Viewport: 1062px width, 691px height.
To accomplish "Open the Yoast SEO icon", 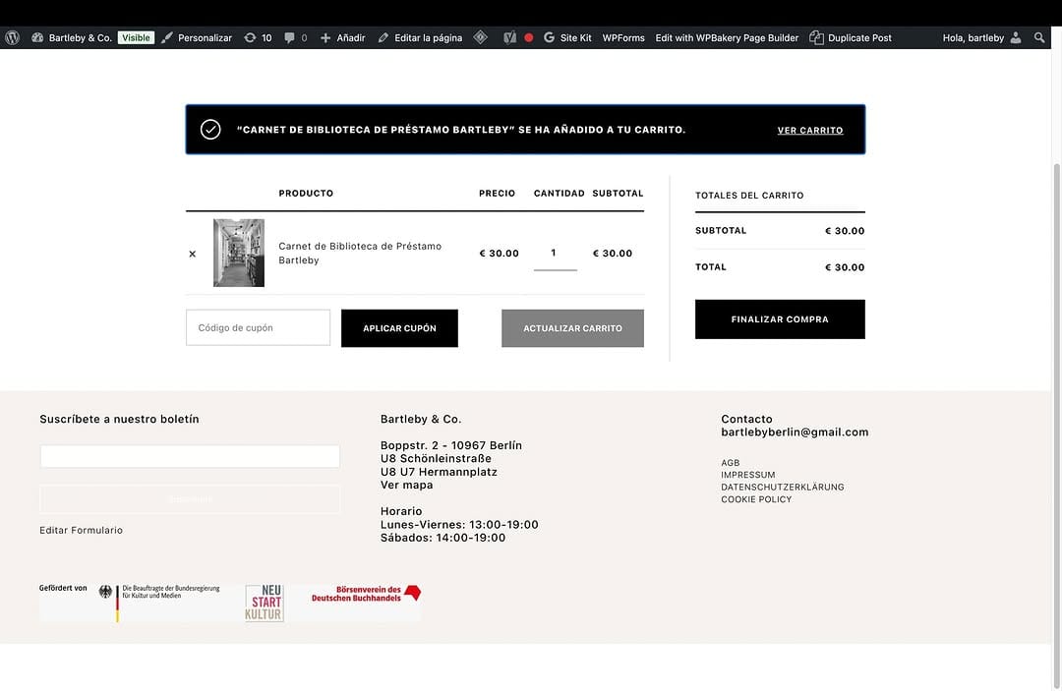I will tap(510, 38).
